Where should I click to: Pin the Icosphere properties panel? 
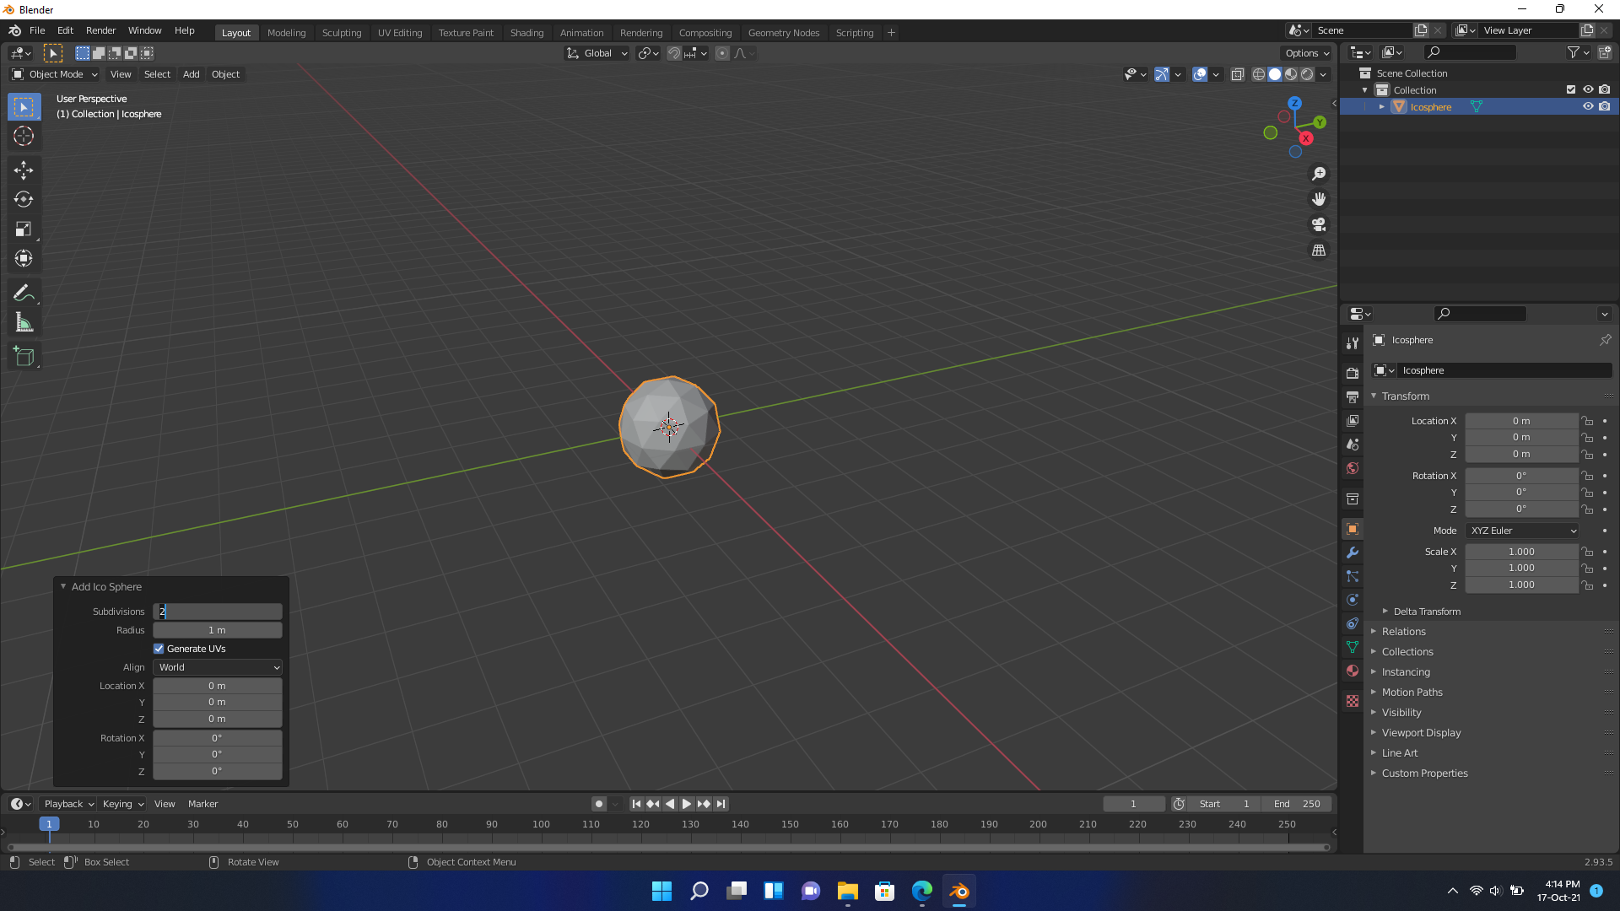(x=1605, y=340)
